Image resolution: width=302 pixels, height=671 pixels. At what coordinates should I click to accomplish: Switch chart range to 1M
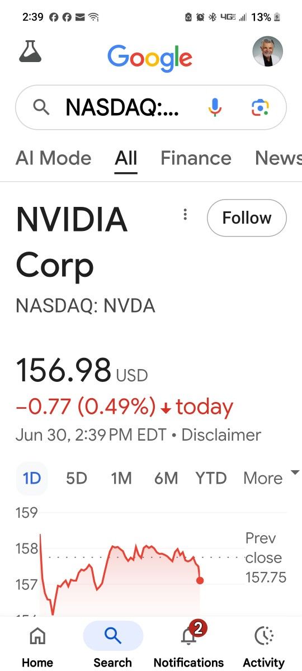coord(121,479)
